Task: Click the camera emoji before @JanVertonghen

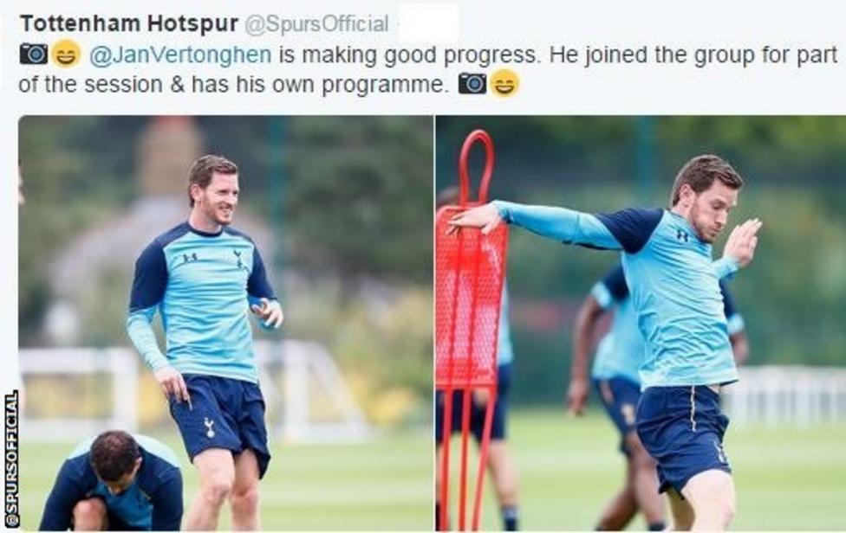Action: [34, 54]
